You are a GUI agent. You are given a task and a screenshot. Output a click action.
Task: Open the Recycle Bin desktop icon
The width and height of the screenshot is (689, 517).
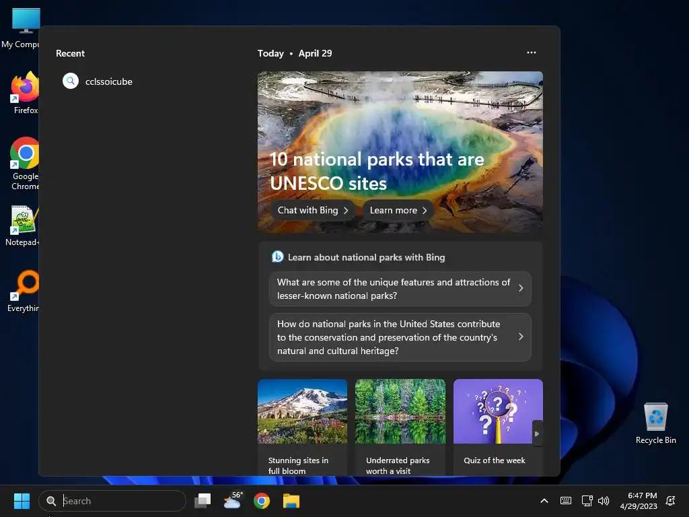tap(655, 423)
